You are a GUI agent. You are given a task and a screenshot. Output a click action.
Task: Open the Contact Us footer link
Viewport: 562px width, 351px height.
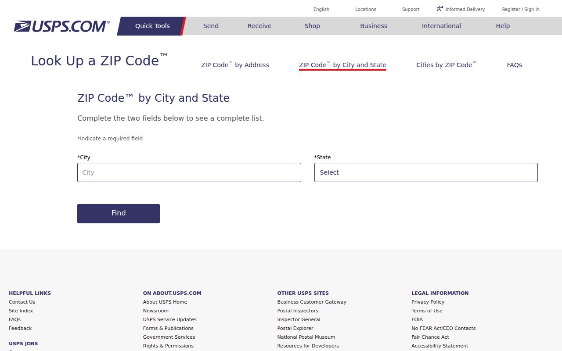click(x=22, y=302)
